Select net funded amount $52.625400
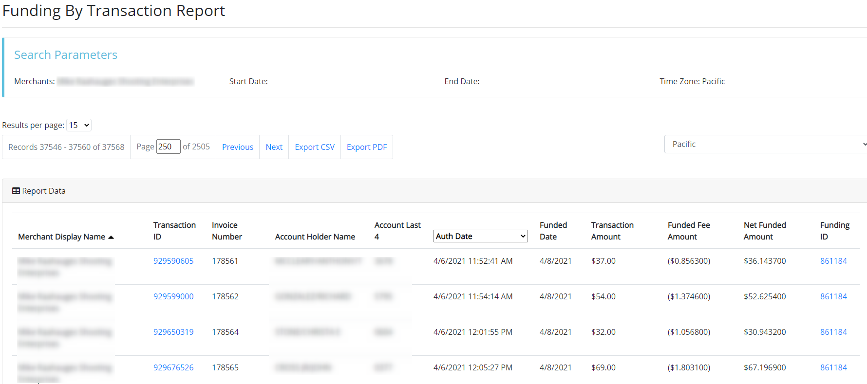 point(765,296)
